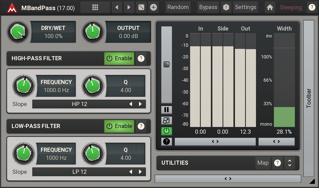Click the Random button
Image resolution: width=319 pixels, height=188 pixels.
178,7
